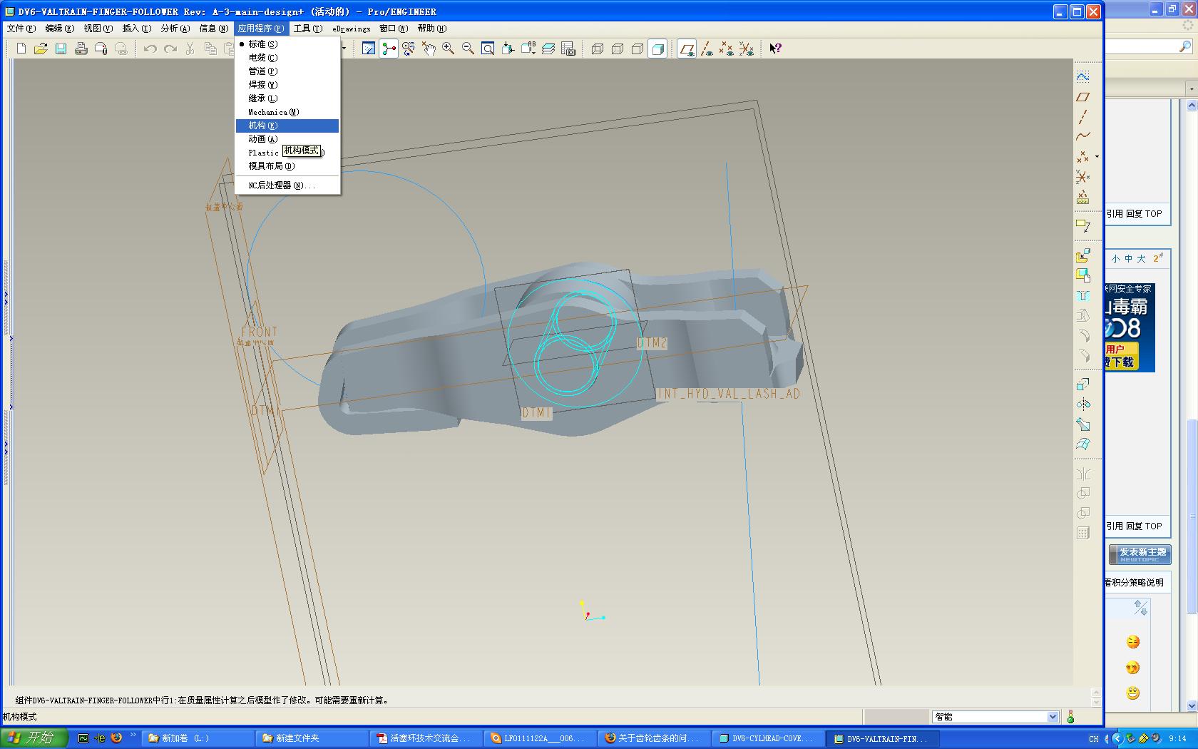1198x749 pixels.
Task: Open the eDrawings menu
Action: click(351, 29)
